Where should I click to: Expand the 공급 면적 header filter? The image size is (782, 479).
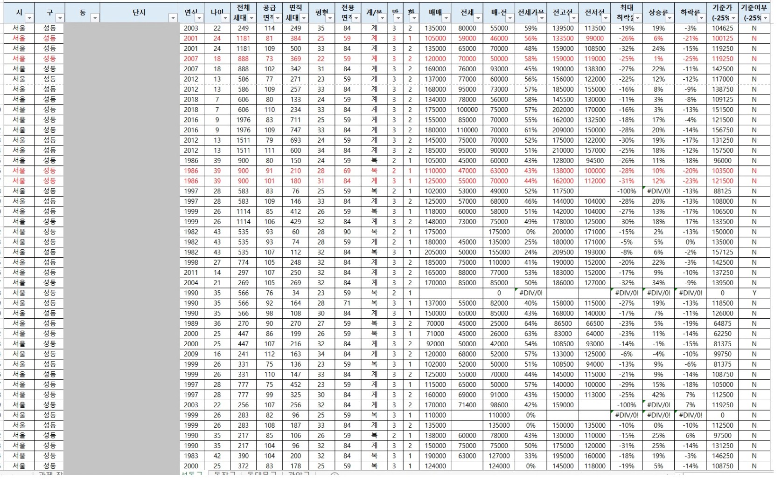(278, 18)
